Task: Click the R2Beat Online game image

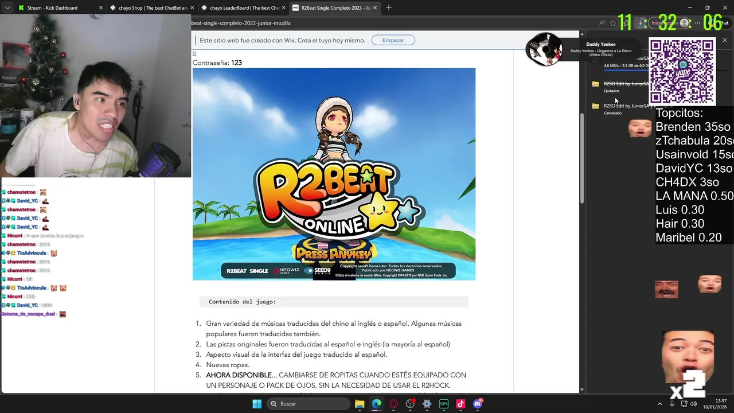Action: [334, 174]
